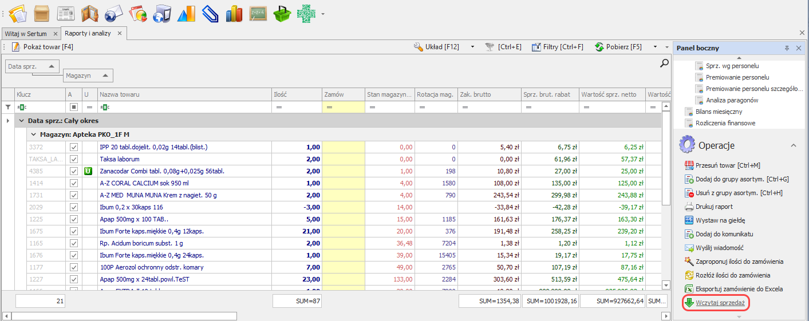Click the green shopping basket icon
Image resolution: width=809 pixels, height=321 pixels.
tap(282, 13)
